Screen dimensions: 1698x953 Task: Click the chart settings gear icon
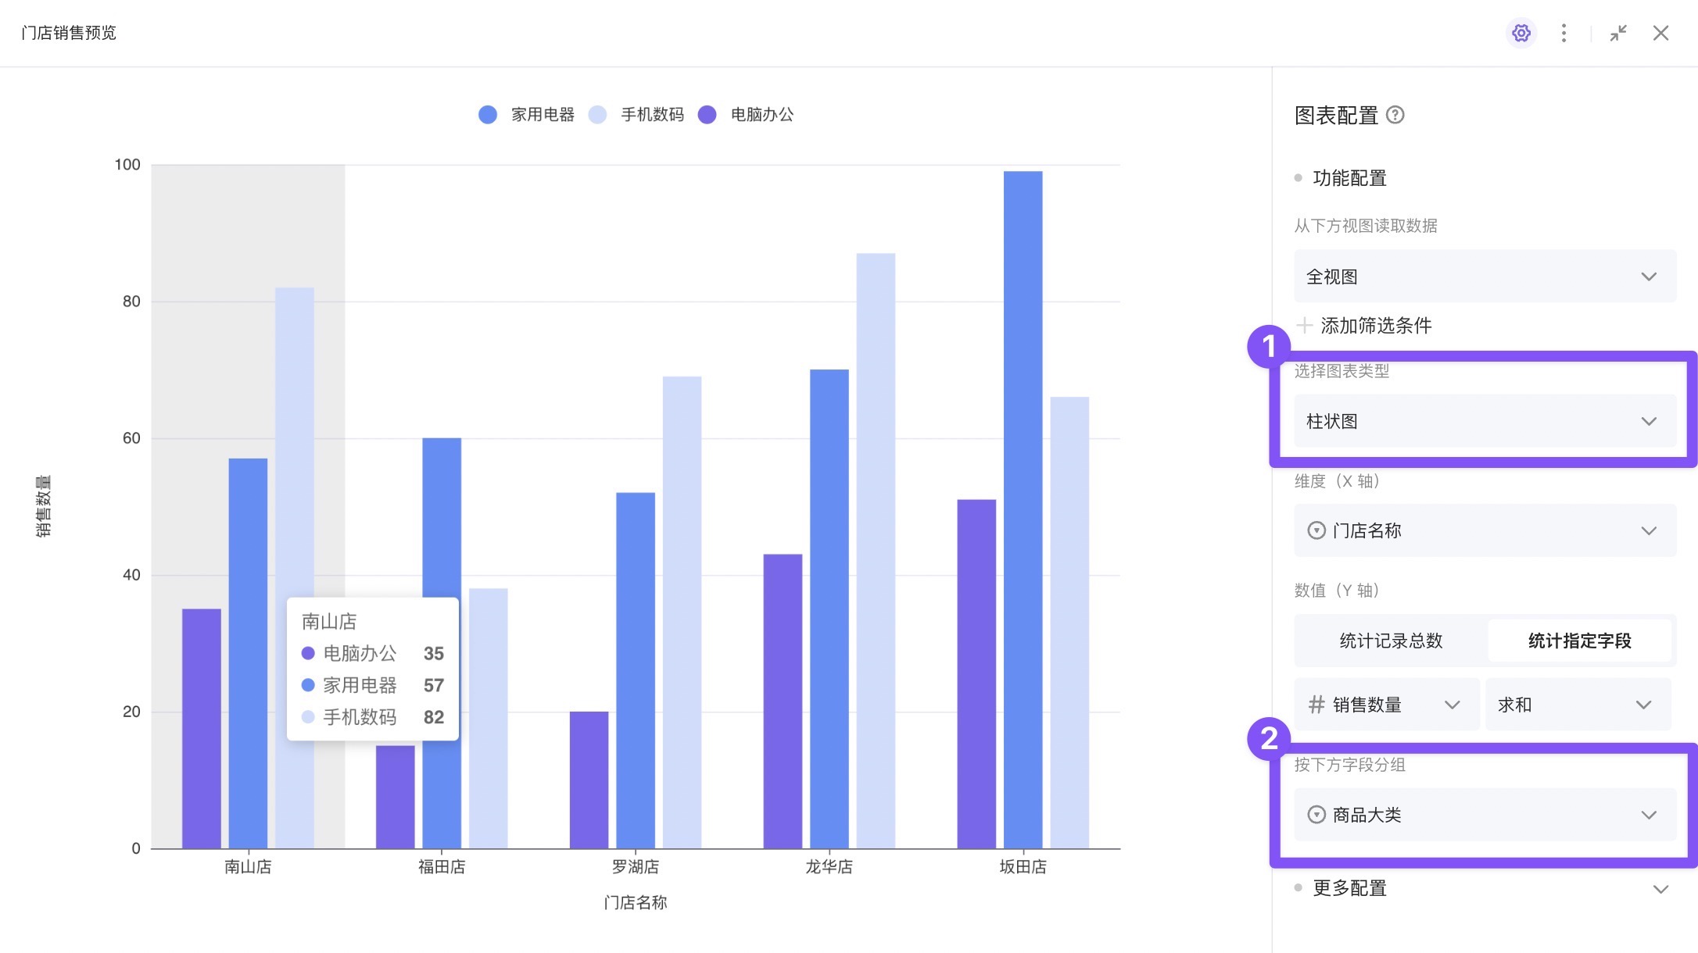click(x=1521, y=33)
